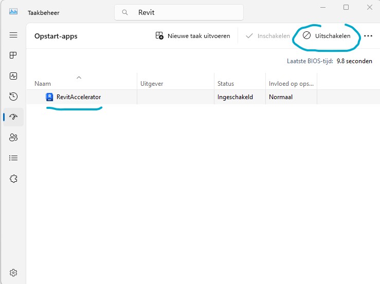Viewport: 380px width, 284px height.
Task: Open Task Manager settings gear
Action: point(13,273)
